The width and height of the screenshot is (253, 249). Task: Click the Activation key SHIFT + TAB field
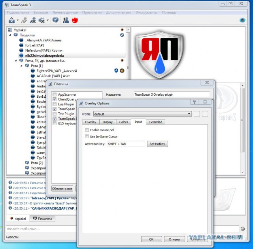point(126,144)
